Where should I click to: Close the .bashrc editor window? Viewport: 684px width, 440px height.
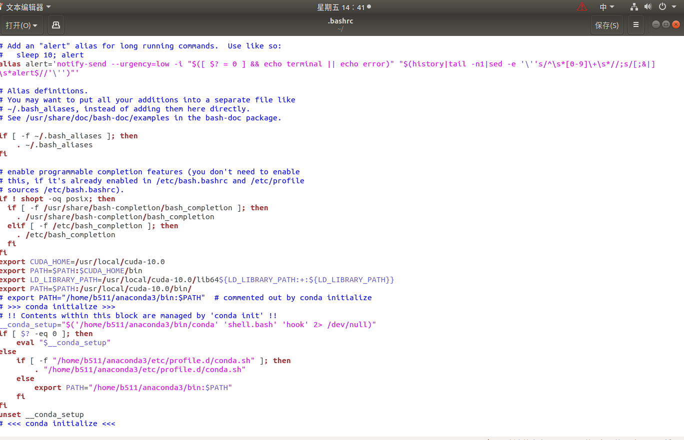pos(676,24)
